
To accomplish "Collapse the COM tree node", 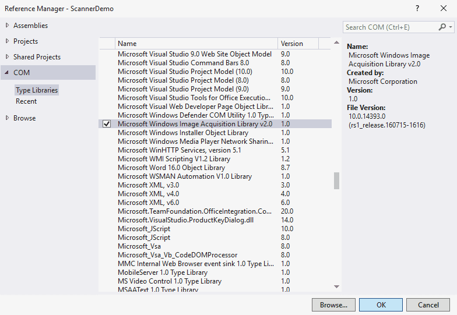I will pyautogui.click(x=7, y=72).
